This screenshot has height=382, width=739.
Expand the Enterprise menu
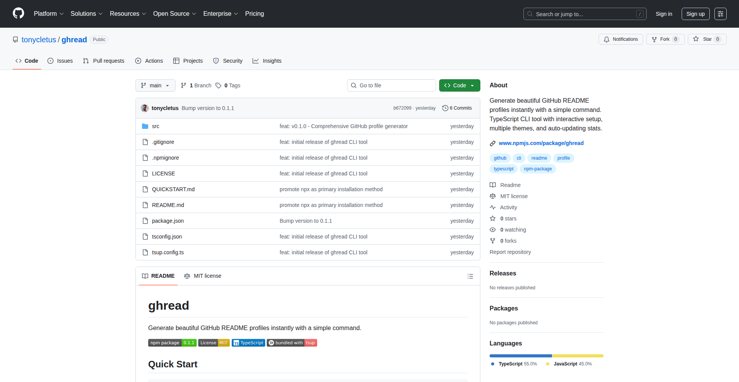point(221,13)
